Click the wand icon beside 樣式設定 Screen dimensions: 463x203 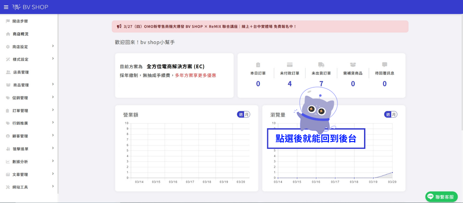tap(8, 60)
